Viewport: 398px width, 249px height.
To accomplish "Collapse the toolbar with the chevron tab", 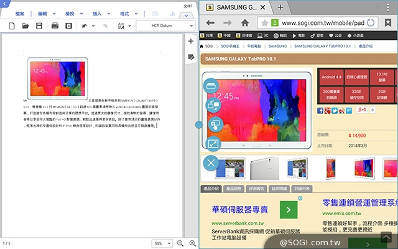I will pos(186,16).
